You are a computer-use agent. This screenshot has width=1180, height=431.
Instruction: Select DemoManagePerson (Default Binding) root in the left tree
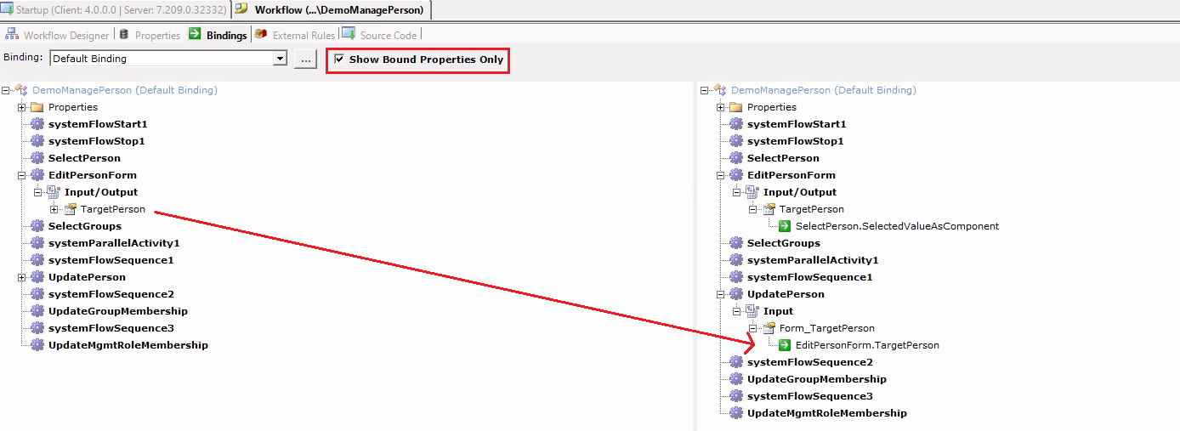(x=125, y=90)
